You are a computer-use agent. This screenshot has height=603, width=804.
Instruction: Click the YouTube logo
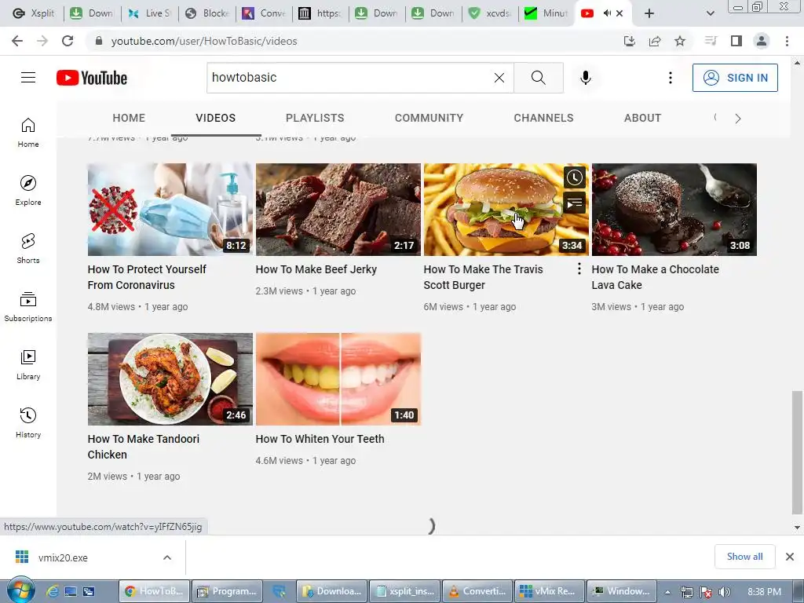pyautogui.click(x=92, y=78)
